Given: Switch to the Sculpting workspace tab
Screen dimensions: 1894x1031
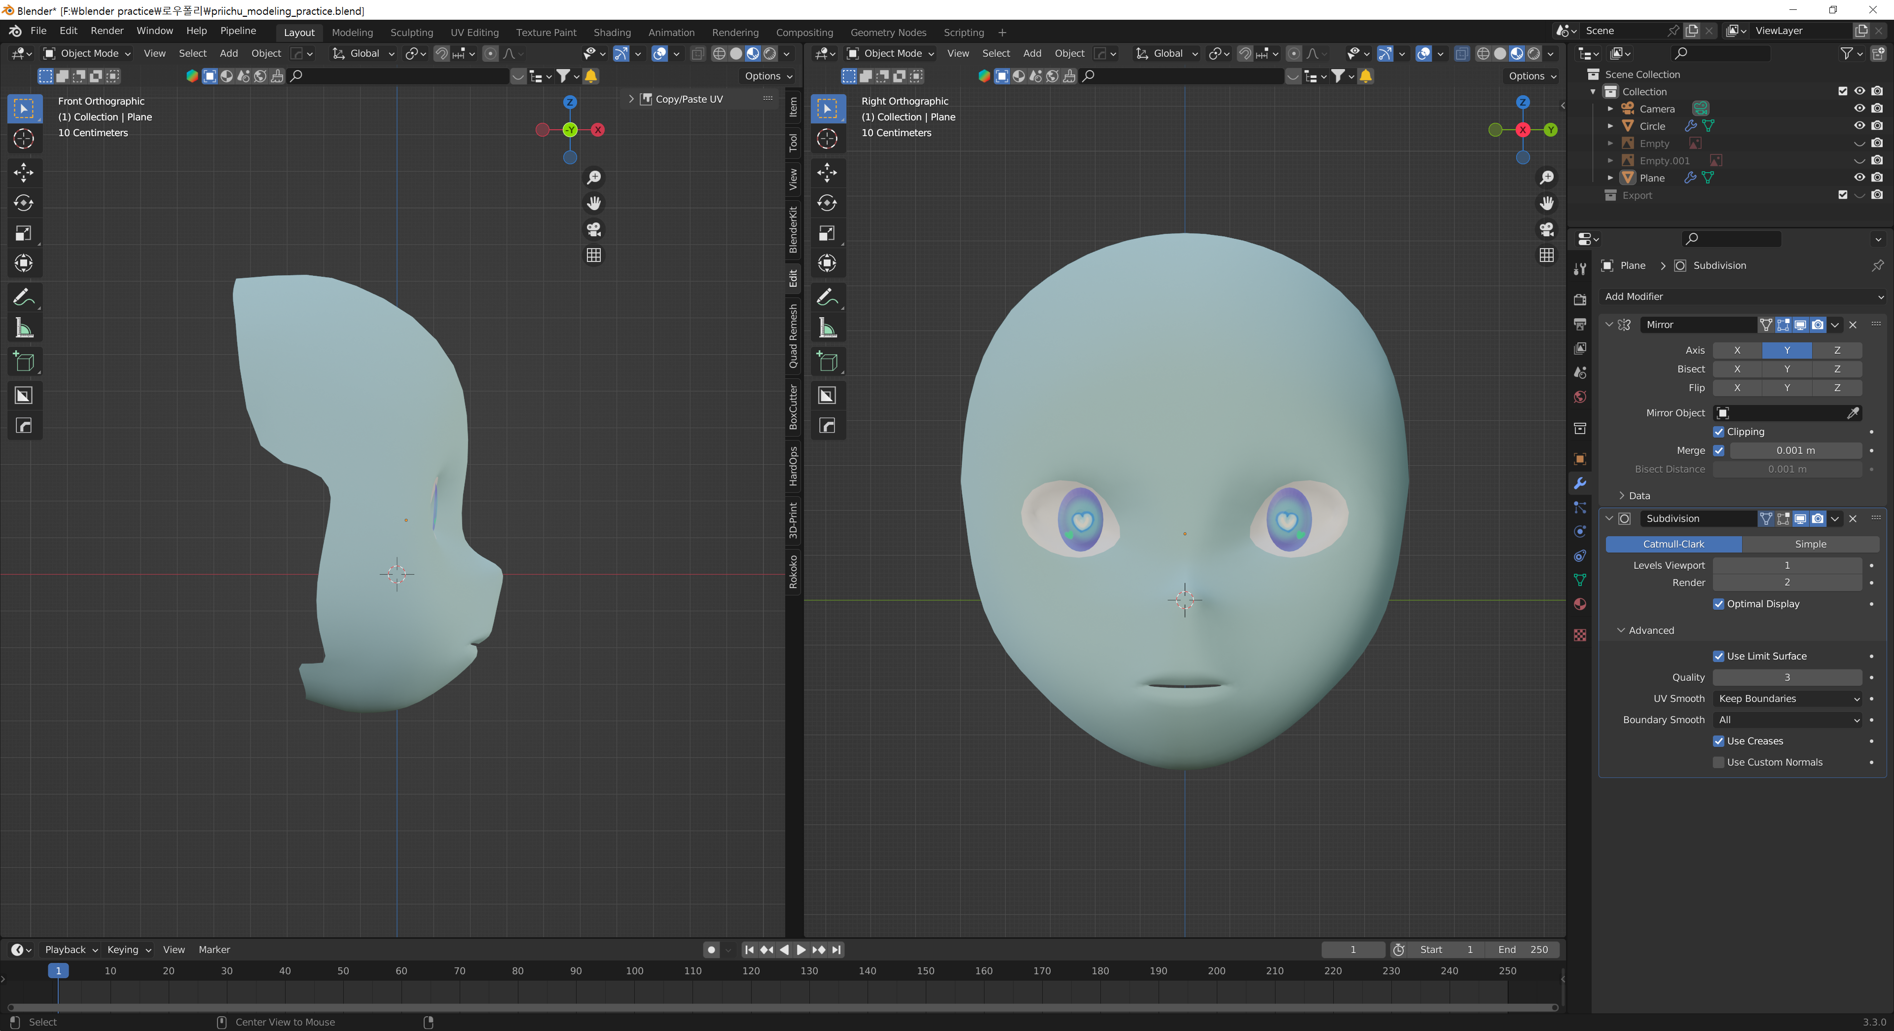Looking at the screenshot, I should click(x=411, y=33).
